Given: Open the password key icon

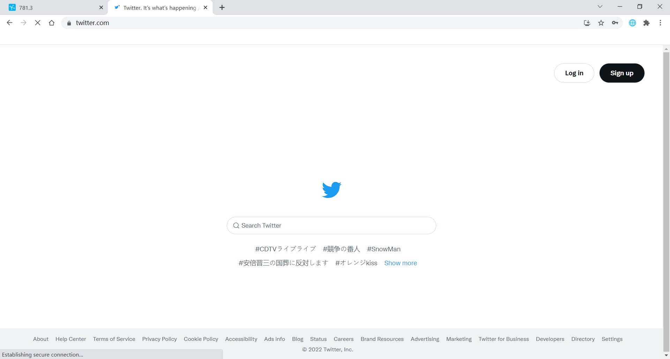Looking at the screenshot, I should [615, 23].
